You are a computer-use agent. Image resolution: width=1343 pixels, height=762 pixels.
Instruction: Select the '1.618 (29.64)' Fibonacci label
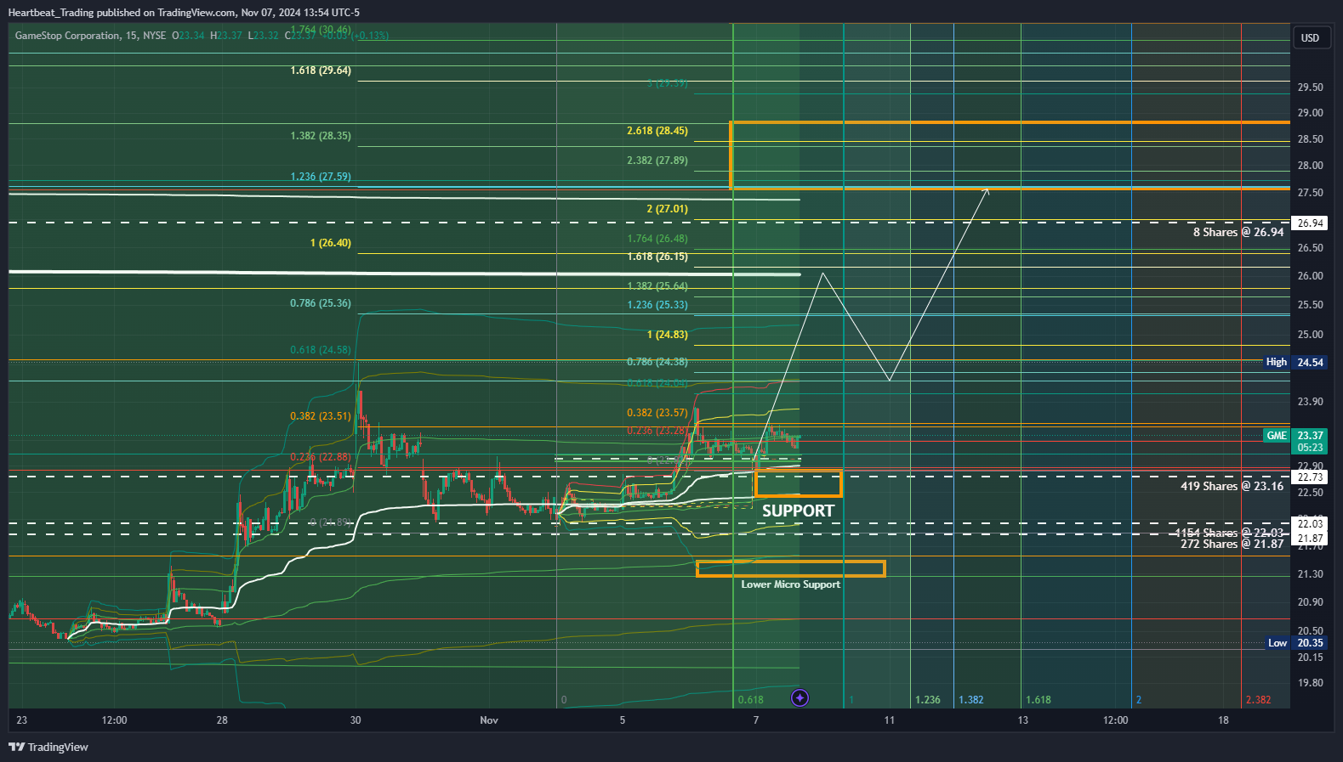coord(321,71)
